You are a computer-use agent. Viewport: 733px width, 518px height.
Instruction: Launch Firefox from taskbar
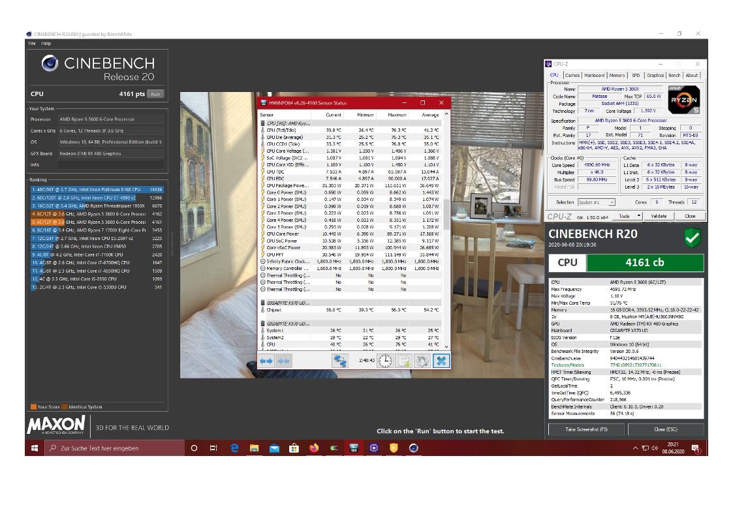[314, 448]
